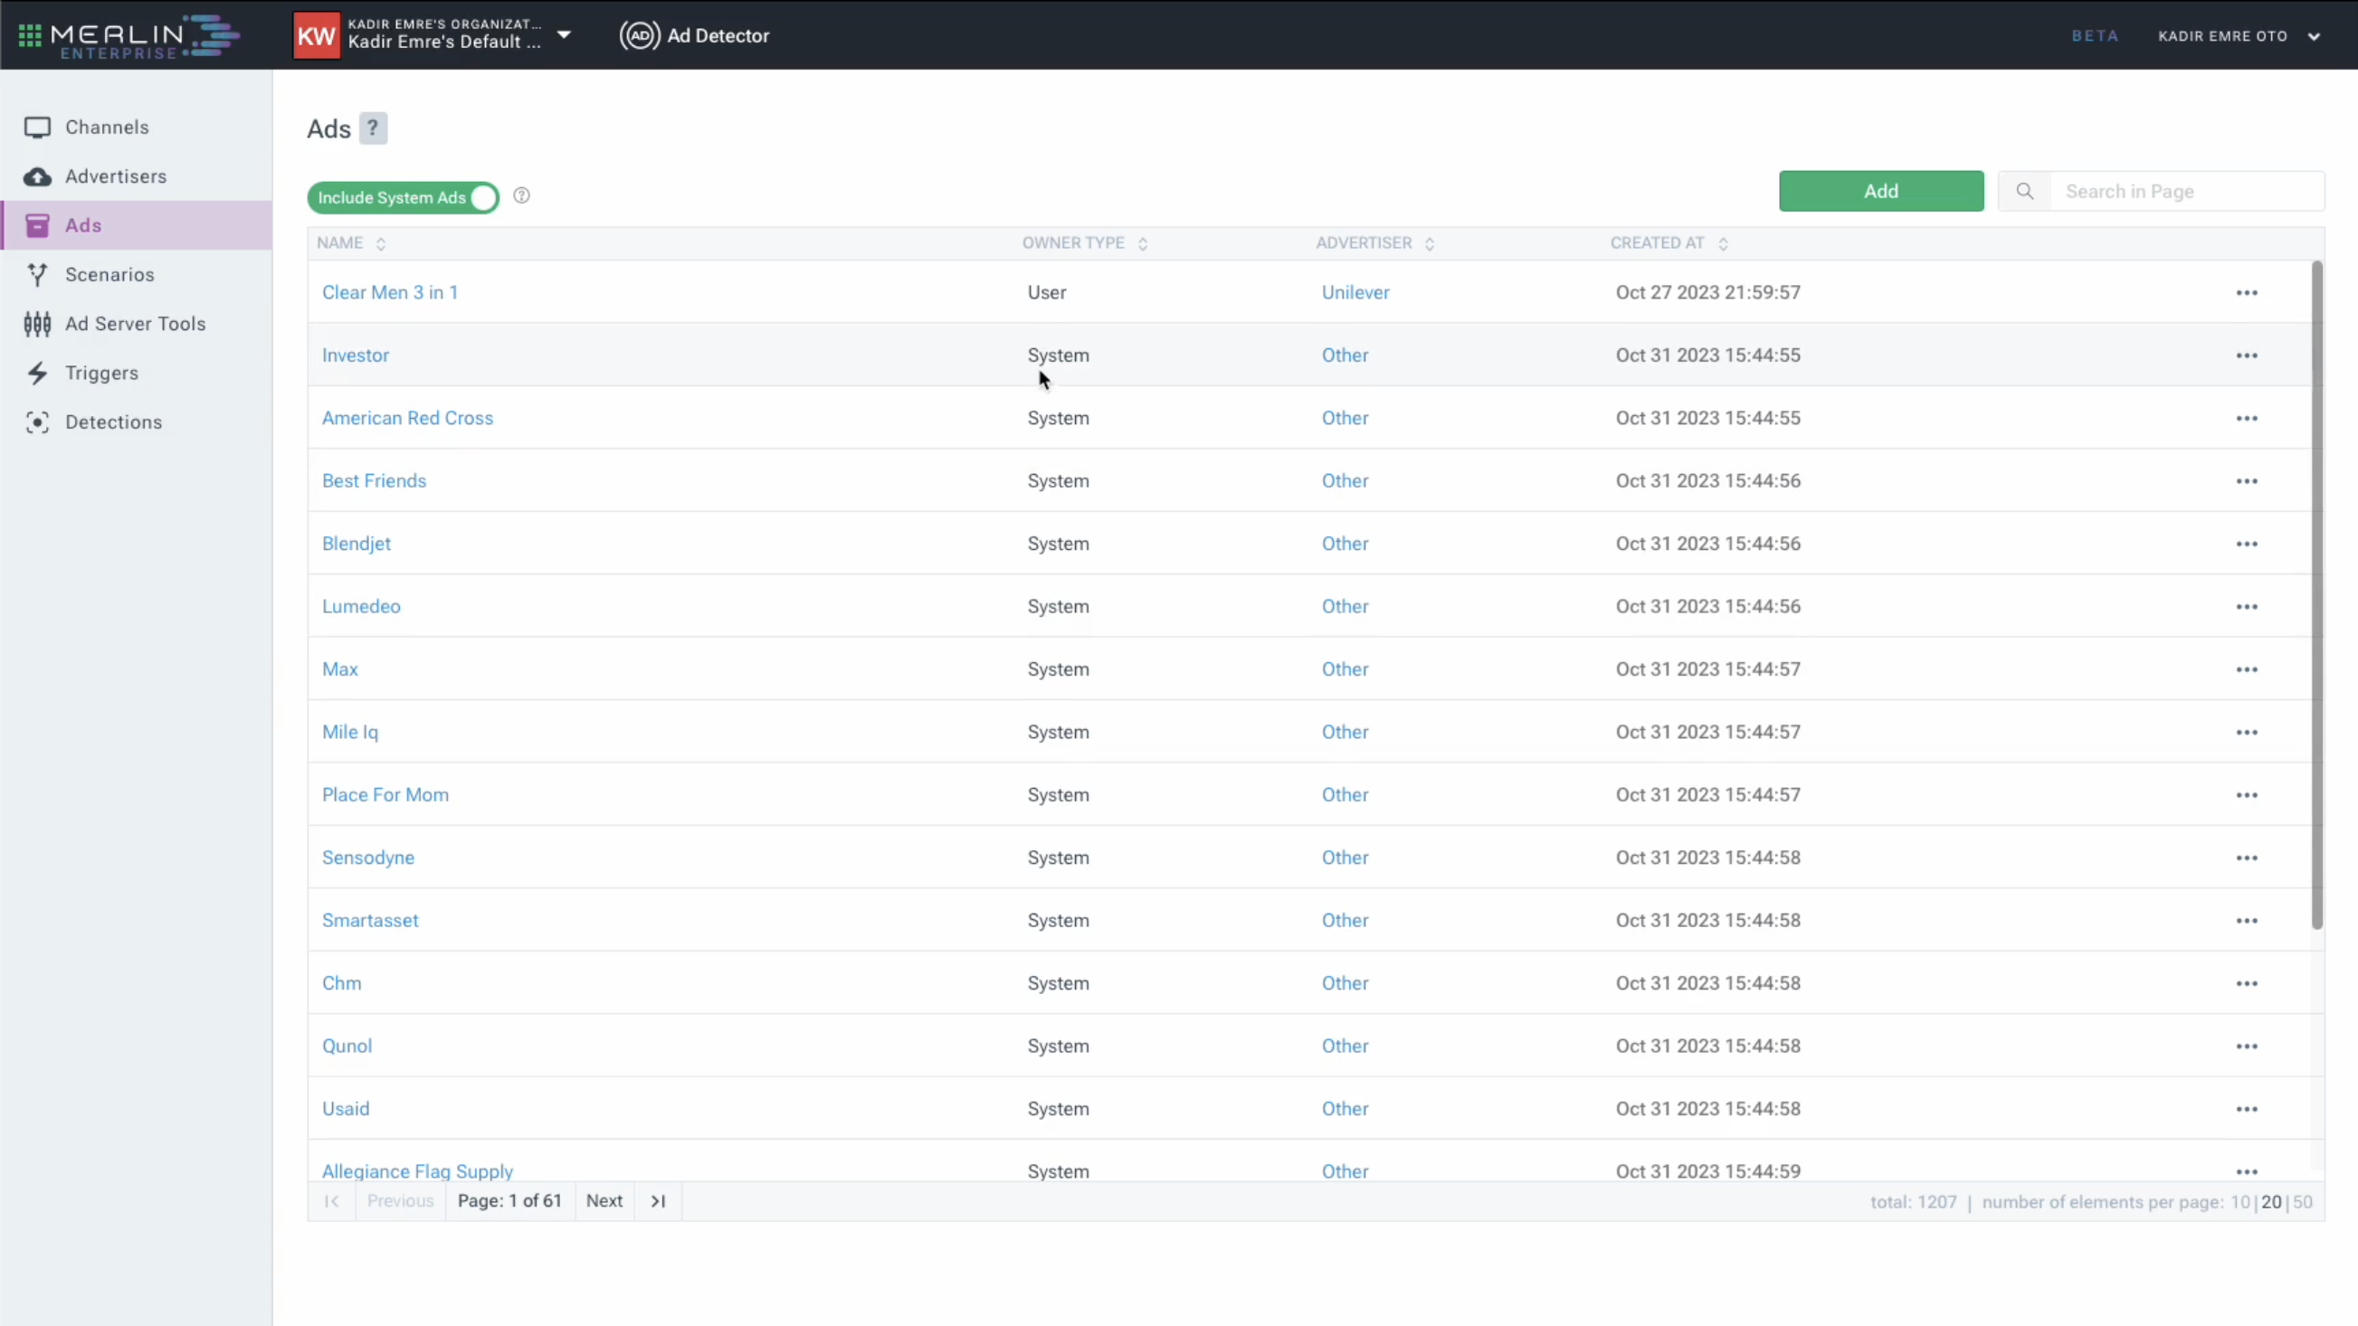Open the more options menu for Qunol
This screenshot has height=1326, width=2358.
tap(2247, 1046)
